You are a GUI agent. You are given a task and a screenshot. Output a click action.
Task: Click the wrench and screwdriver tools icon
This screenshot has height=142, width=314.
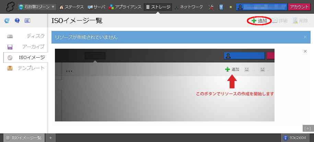pos(211,7)
